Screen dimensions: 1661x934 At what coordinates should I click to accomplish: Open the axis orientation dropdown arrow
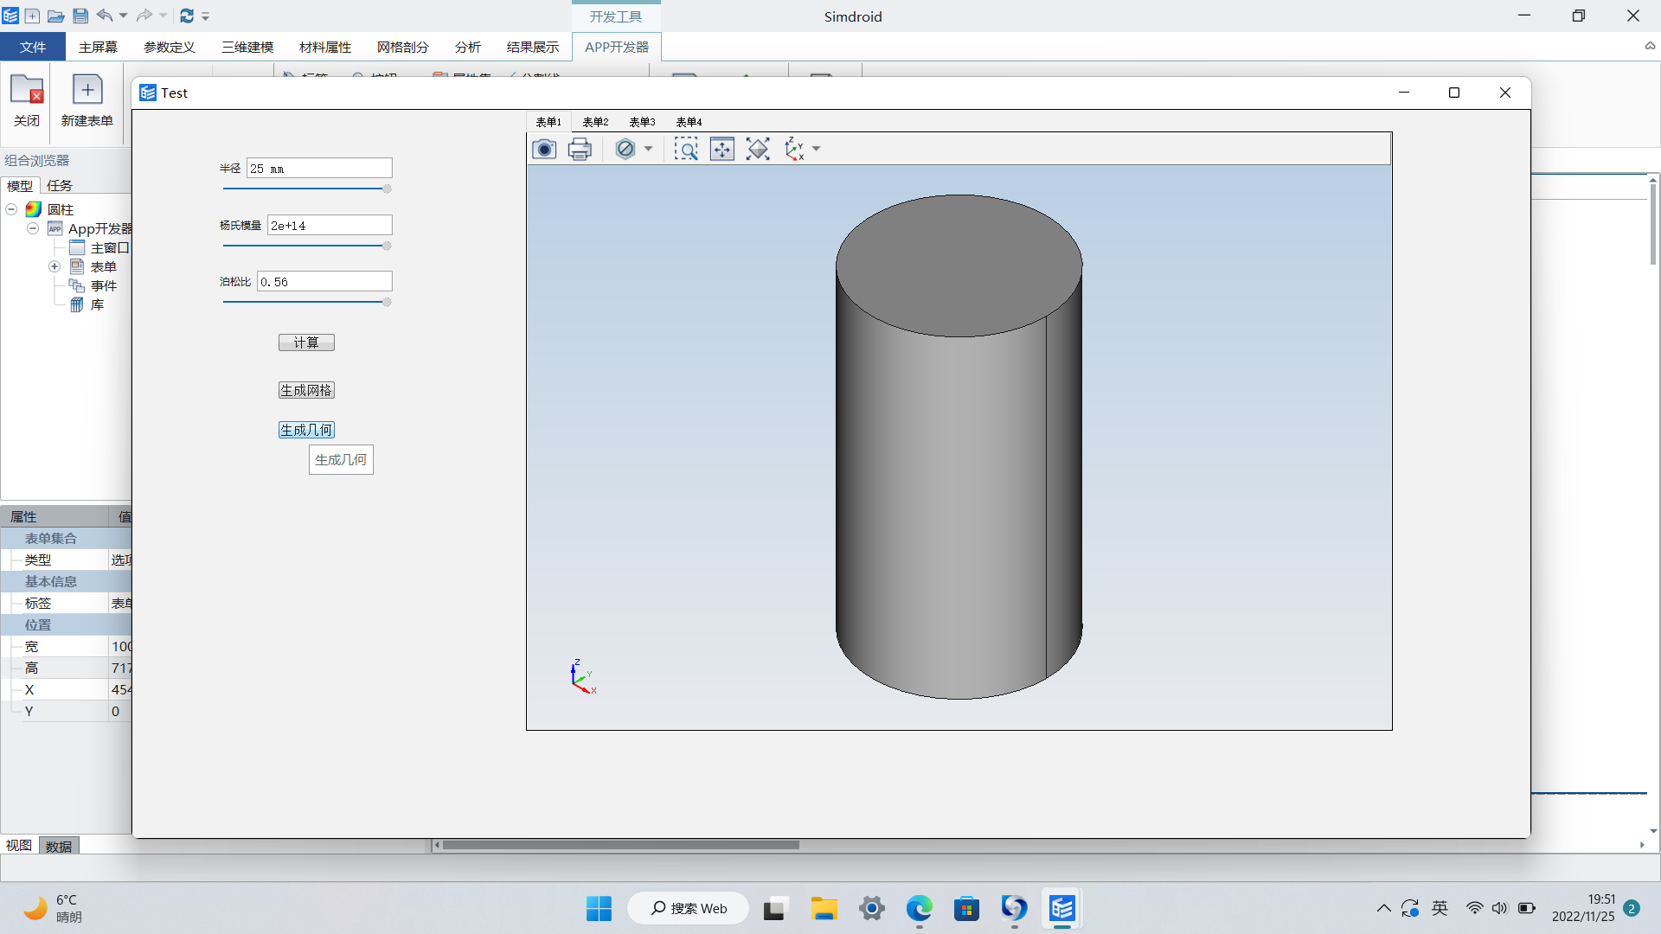(816, 149)
